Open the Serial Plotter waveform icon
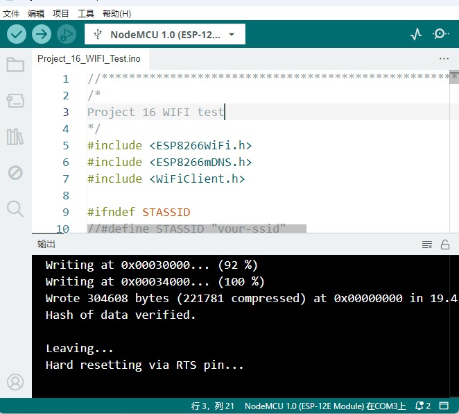The width and height of the screenshot is (459, 414). click(x=416, y=34)
